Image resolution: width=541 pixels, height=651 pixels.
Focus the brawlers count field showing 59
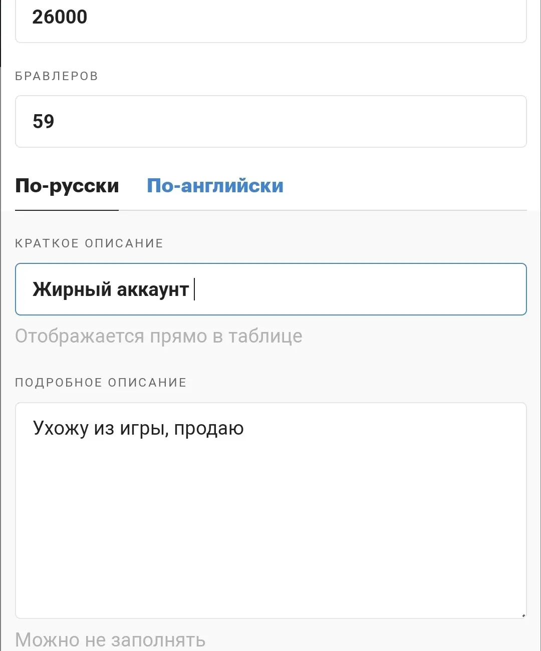270,121
